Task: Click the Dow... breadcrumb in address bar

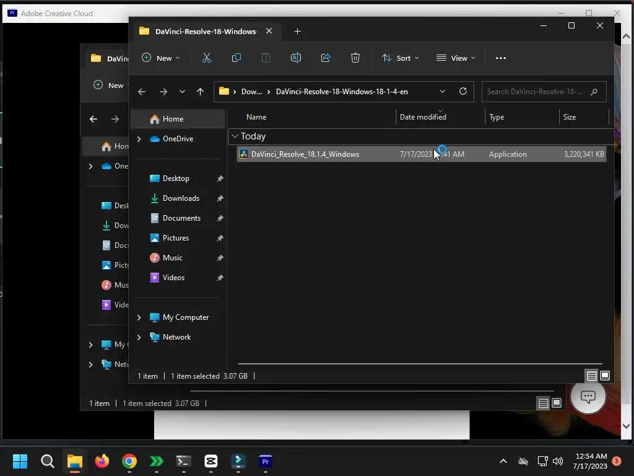Action: point(251,92)
